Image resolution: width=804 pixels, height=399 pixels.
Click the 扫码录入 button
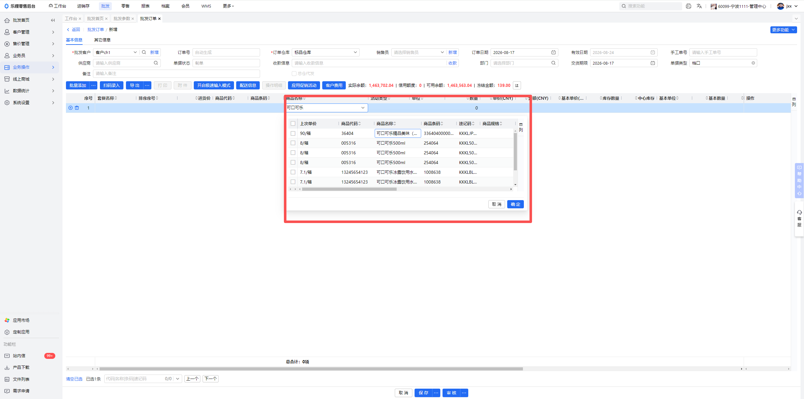pyautogui.click(x=111, y=85)
